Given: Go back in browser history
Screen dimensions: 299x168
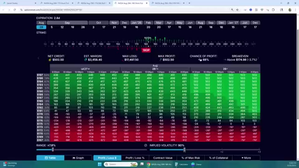Looking at the screenshot, I should tap(3, 10).
